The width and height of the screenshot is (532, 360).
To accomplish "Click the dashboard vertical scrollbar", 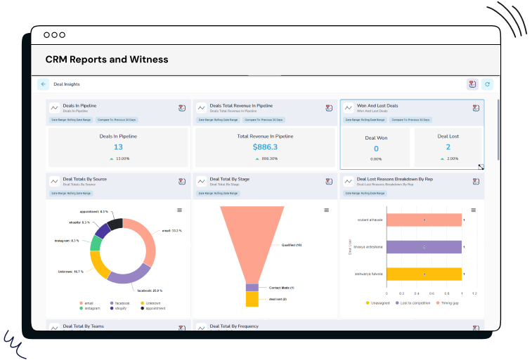I will [498, 130].
